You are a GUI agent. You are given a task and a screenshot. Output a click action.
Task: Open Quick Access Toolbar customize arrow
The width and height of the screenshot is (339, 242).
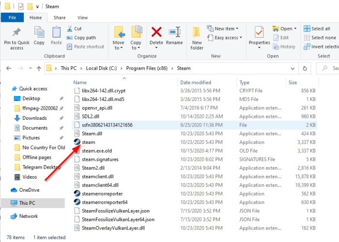pos(37,7)
